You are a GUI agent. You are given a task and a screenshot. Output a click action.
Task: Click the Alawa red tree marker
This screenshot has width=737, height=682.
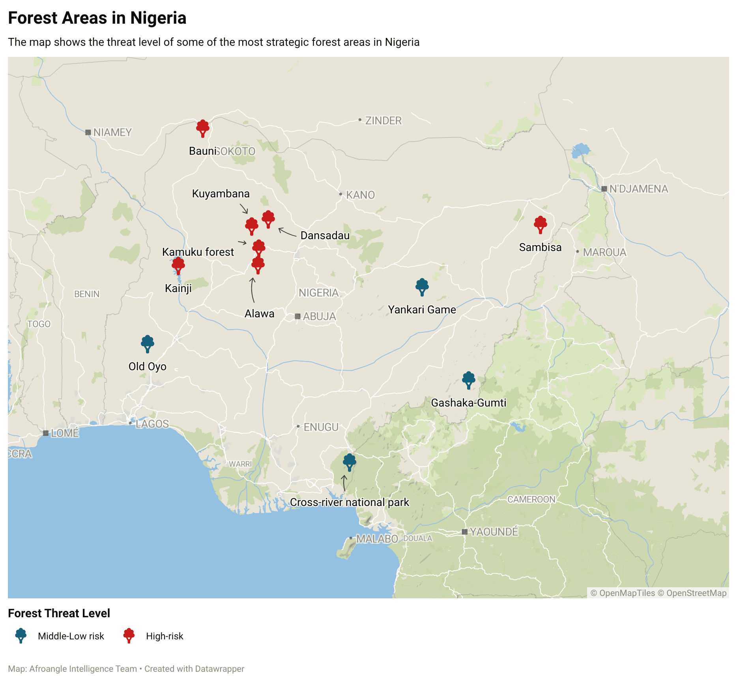tap(258, 265)
